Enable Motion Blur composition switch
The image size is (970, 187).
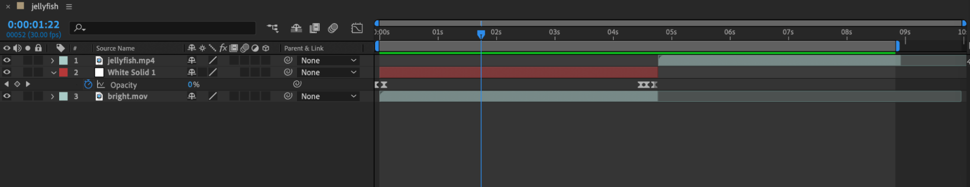point(333,28)
